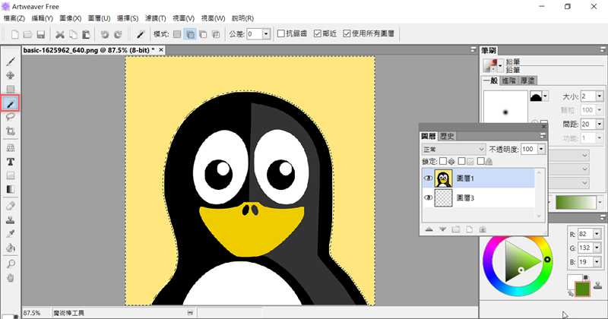Viewport: 608px width, 319px height.
Task: Pick the Eraser tool
Action: [x=11, y=206]
